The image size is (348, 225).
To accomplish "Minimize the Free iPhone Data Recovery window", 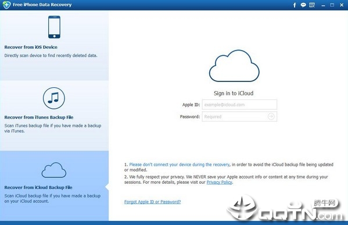I will (x=323, y=5).
